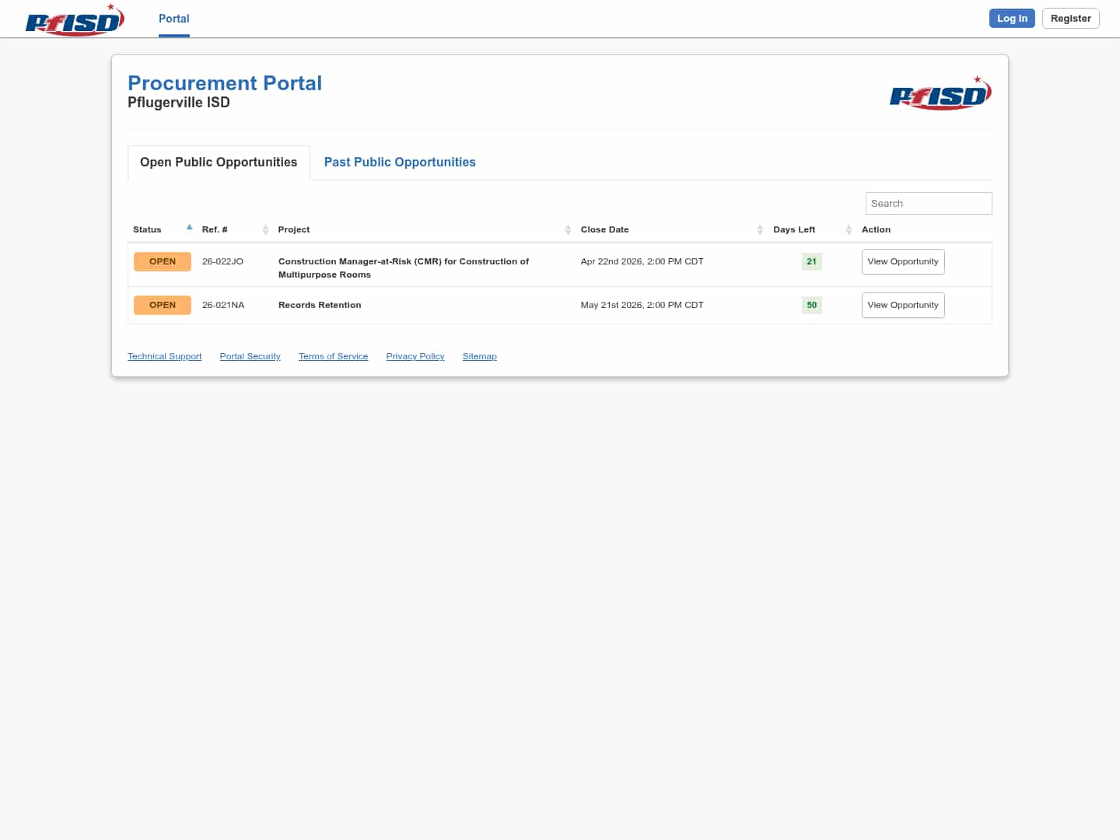The height and width of the screenshot is (840, 1120).
Task: Open the Portal menu item
Action: pyautogui.click(x=173, y=19)
